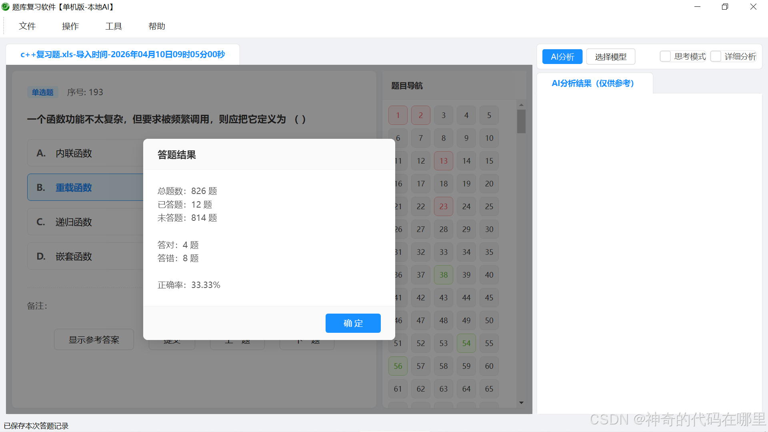Open question 38 in navigation
Image resolution: width=768 pixels, height=432 pixels.
(x=444, y=275)
